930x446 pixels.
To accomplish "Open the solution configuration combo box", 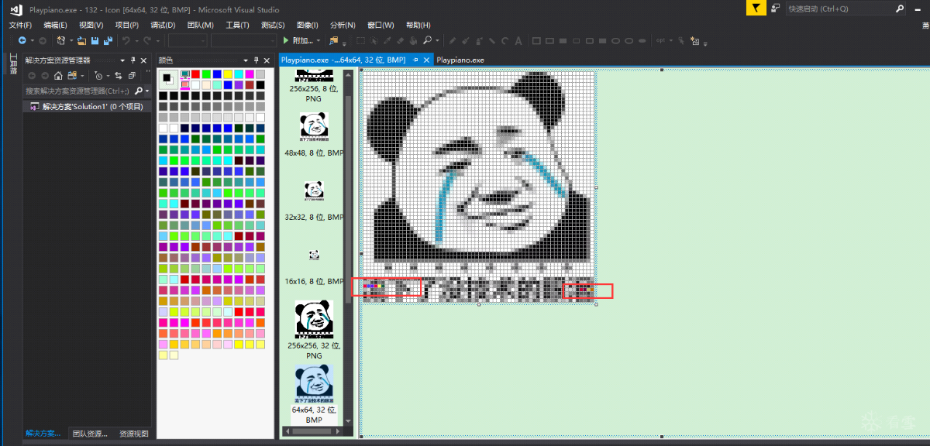I will coord(187,40).
